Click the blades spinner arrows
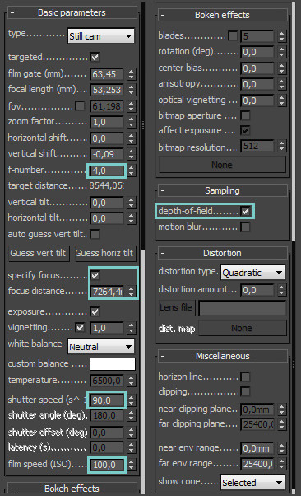The height and width of the screenshot is (496, 301). pyautogui.click(x=282, y=36)
